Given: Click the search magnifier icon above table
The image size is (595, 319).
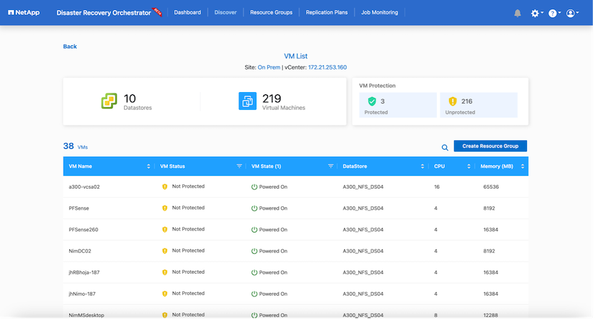Looking at the screenshot, I should [x=445, y=147].
